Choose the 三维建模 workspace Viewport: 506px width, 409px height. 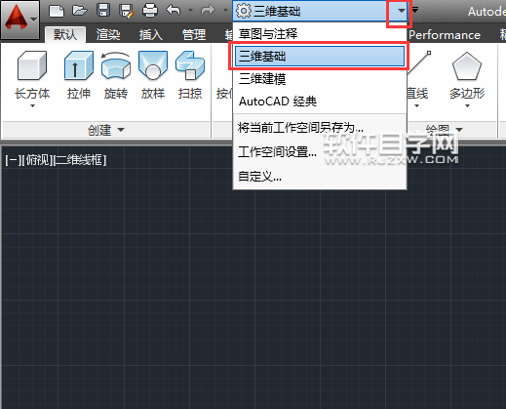320,79
